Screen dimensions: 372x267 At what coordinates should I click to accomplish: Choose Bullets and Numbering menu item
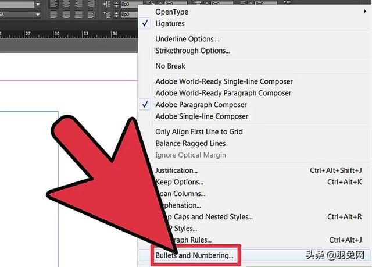point(194,255)
